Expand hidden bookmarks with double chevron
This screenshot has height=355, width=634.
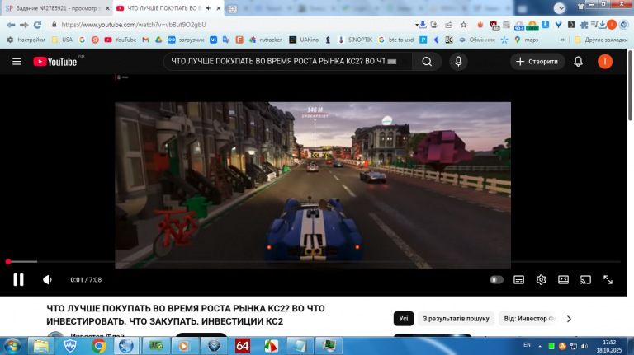coord(562,40)
